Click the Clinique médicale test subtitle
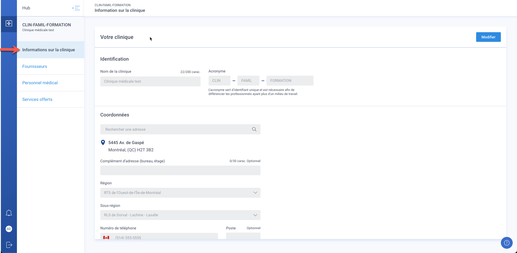517x253 pixels. click(x=38, y=30)
